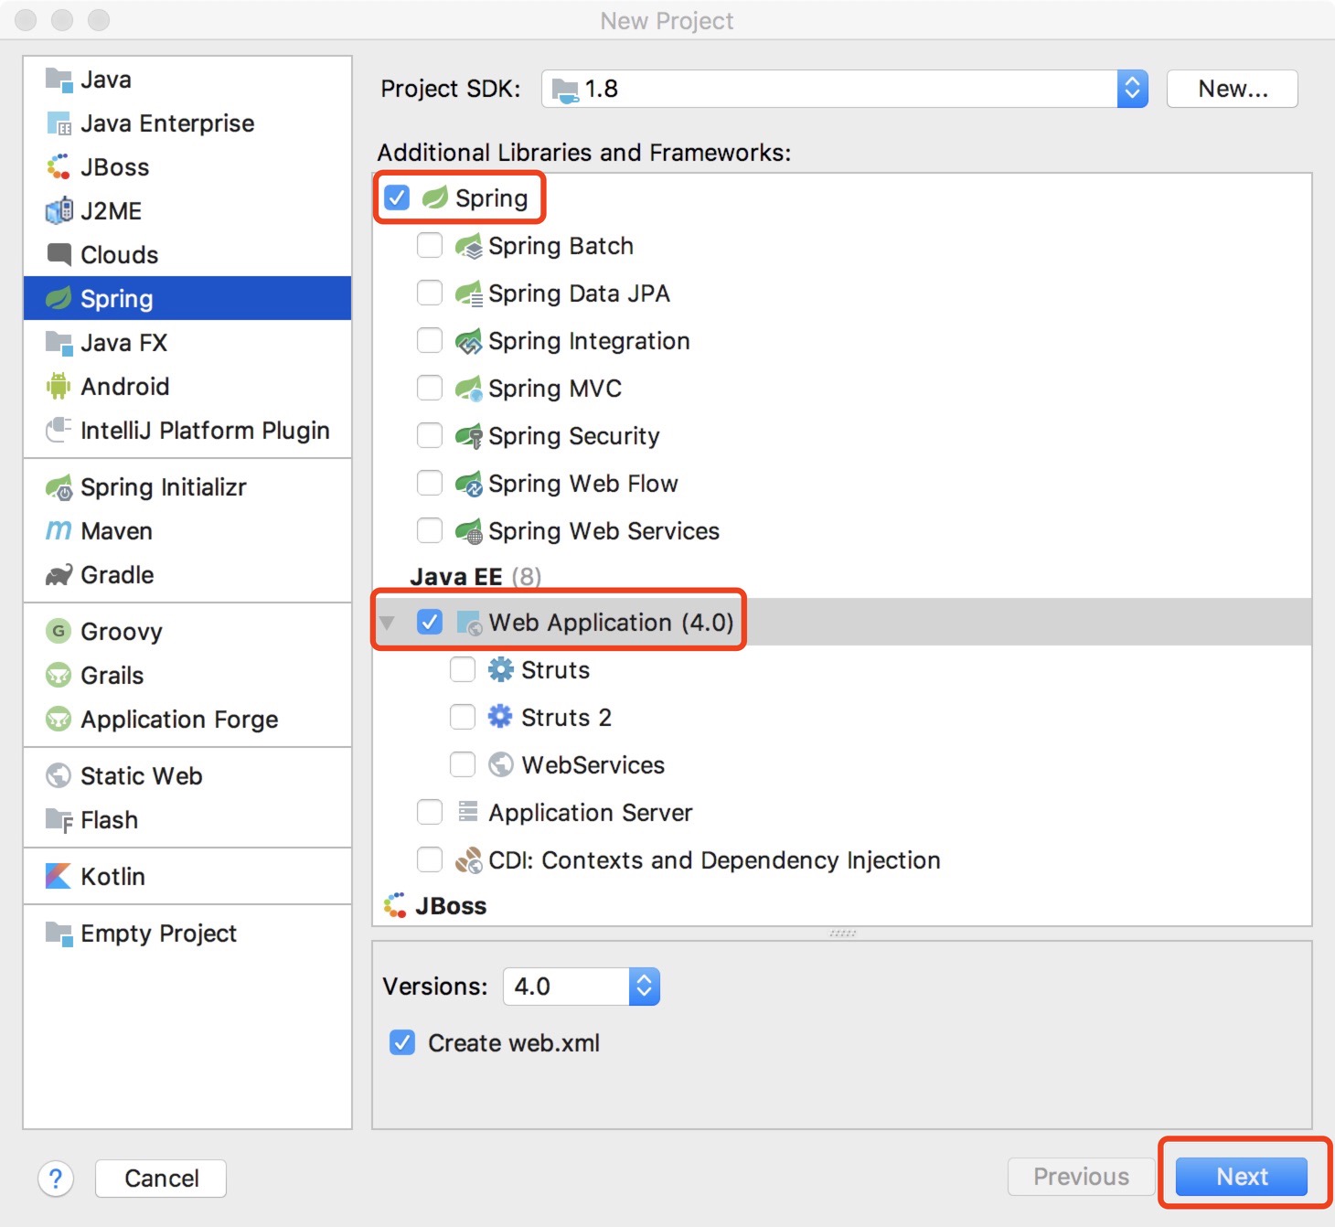This screenshot has width=1335, height=1227.
Task: Select the JBoss group header in frameworks
Action: [x=451, y=906]
